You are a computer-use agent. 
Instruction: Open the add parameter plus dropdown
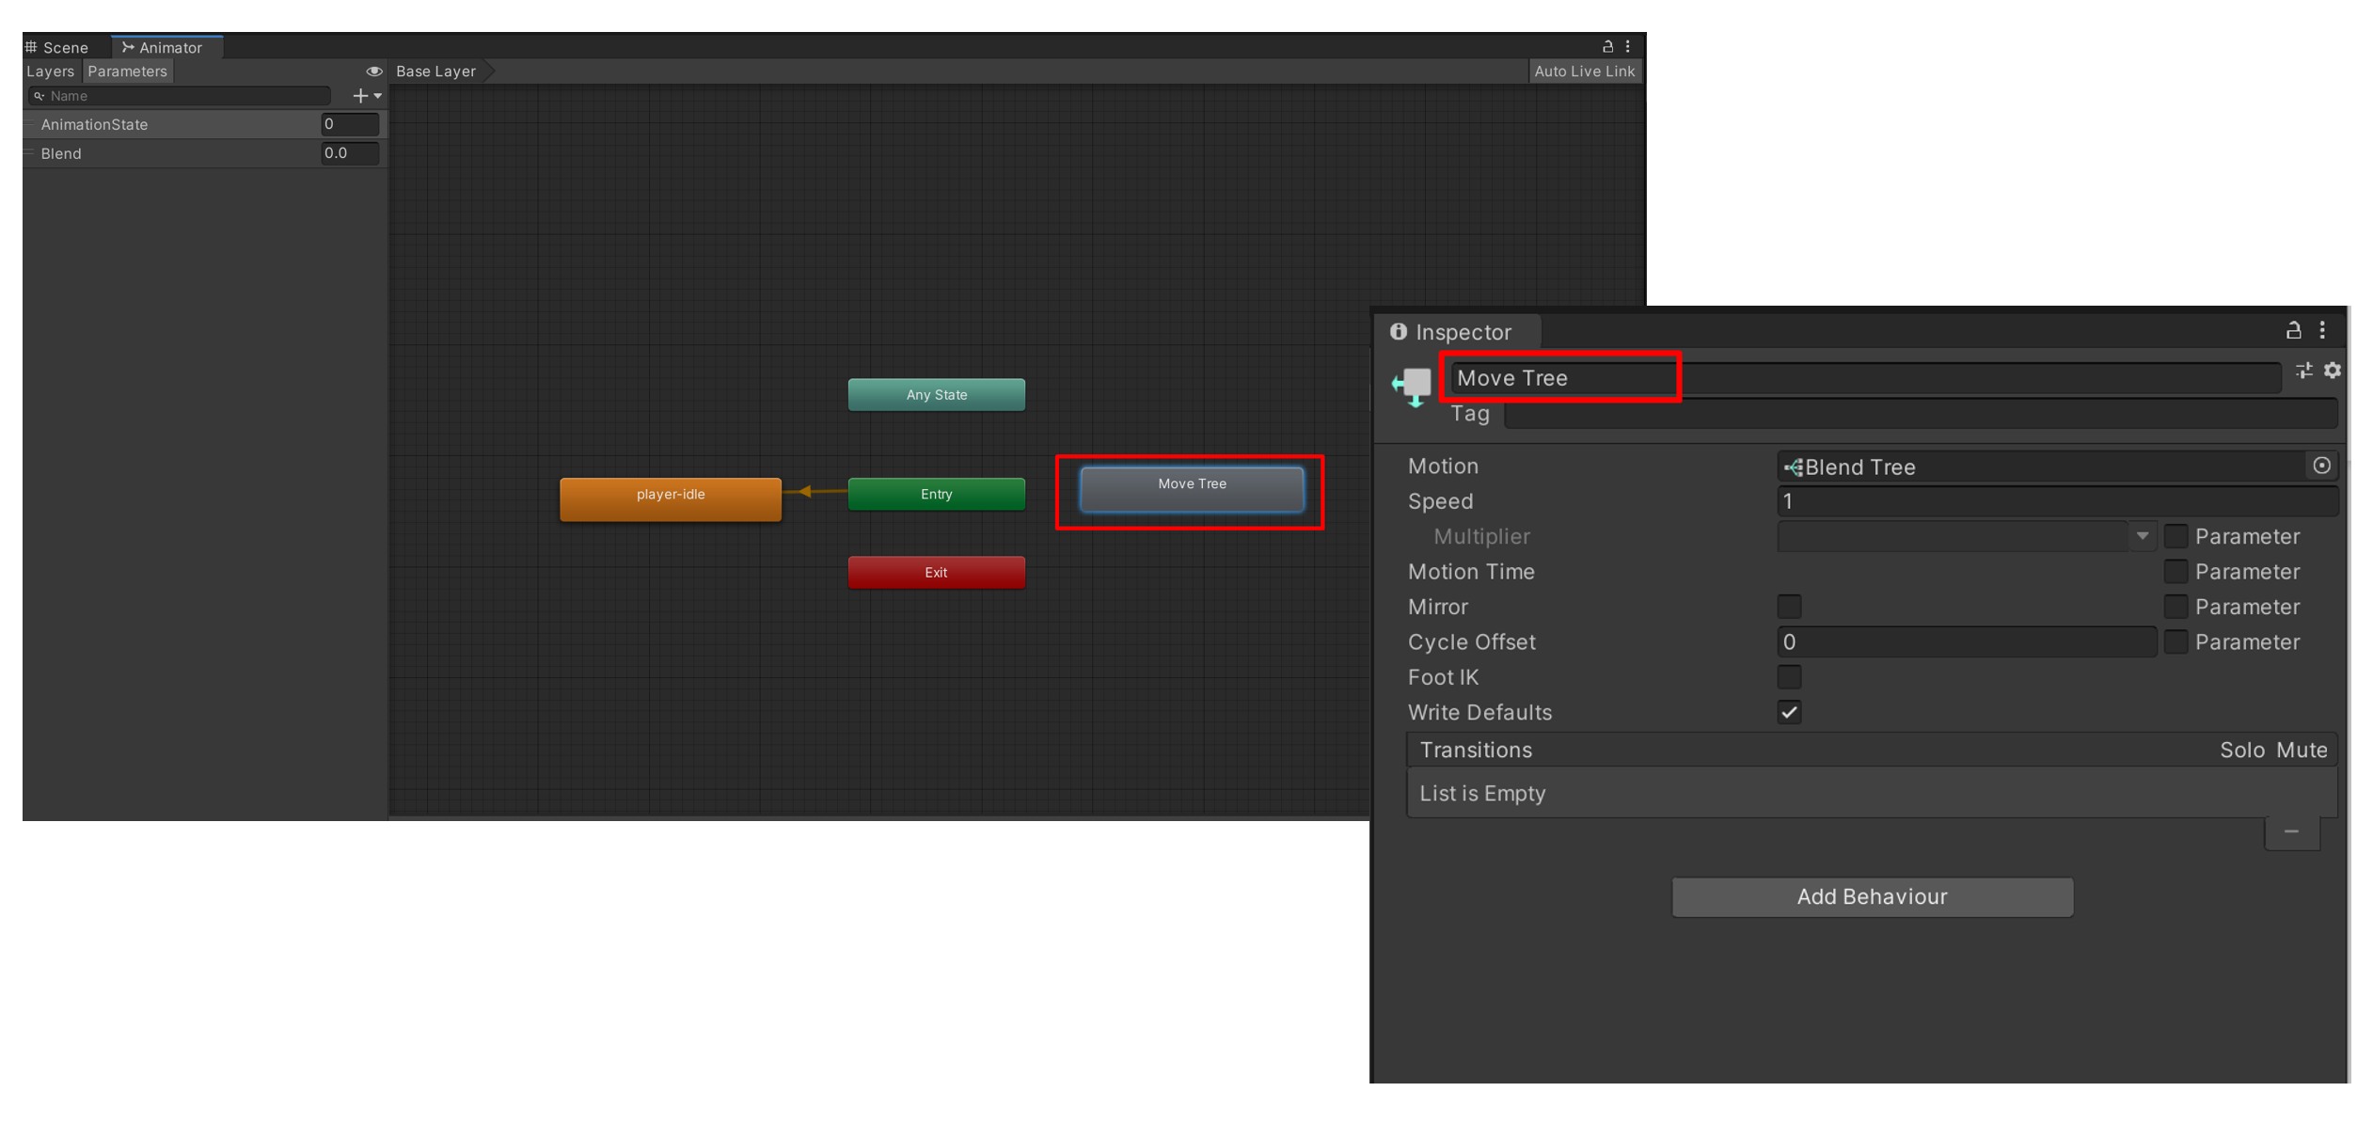(x=366, y=96)
